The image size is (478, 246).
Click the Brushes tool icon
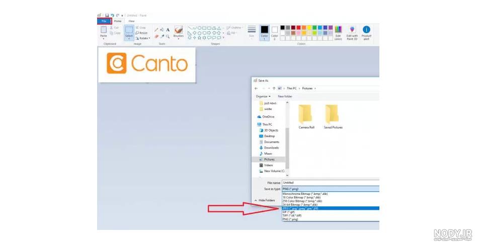click(178, 30)
